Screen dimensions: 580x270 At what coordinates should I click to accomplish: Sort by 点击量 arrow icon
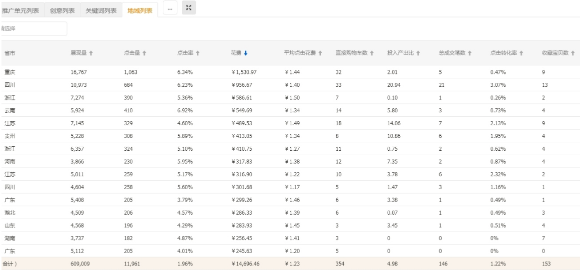pyautogui.click(x=144, y=53)
